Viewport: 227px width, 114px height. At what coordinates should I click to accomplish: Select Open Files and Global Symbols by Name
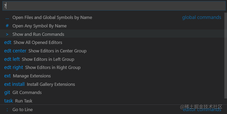52,17
